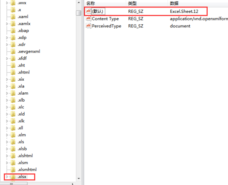The width and height of the screenshot is (228, 185).
Task: Select the .xevgenxml key
Action: [x=29, y=51]
